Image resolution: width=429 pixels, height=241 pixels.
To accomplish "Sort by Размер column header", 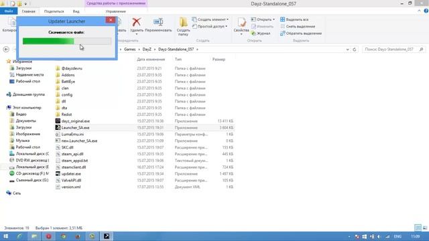I will [219, 60].
